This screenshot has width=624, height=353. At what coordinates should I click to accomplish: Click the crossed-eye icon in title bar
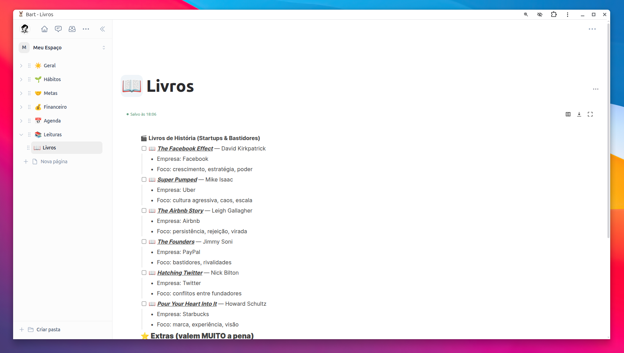(540, 14)
